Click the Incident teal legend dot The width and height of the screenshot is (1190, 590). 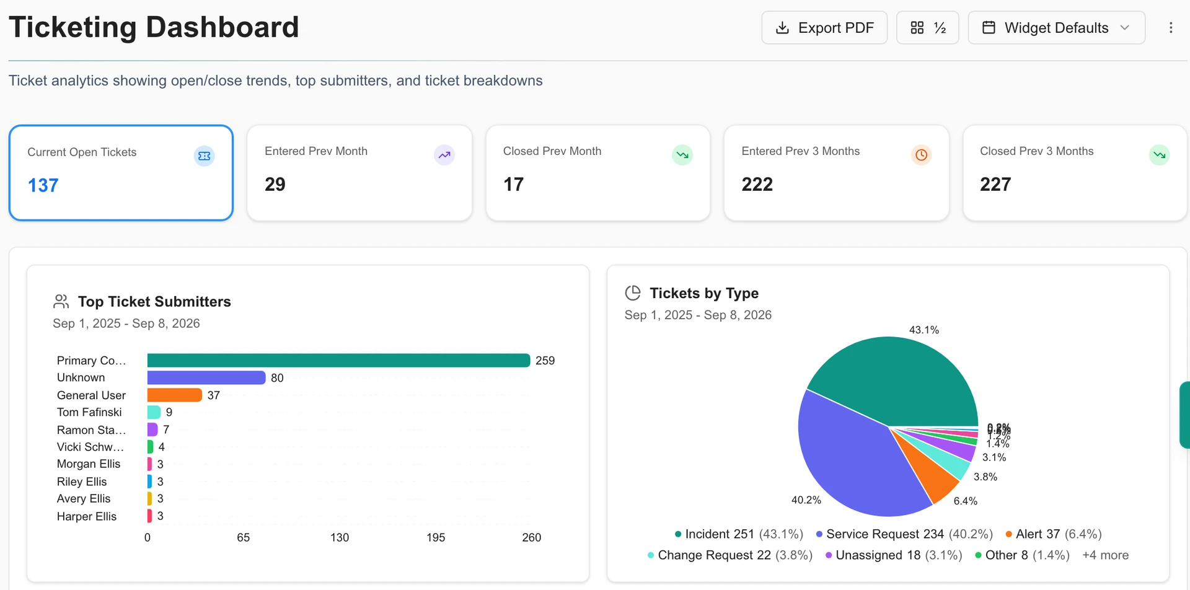point(678,534)
